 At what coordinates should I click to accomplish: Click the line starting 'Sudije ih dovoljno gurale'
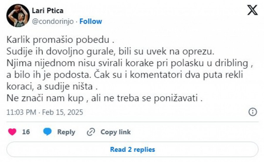point(110,51)
